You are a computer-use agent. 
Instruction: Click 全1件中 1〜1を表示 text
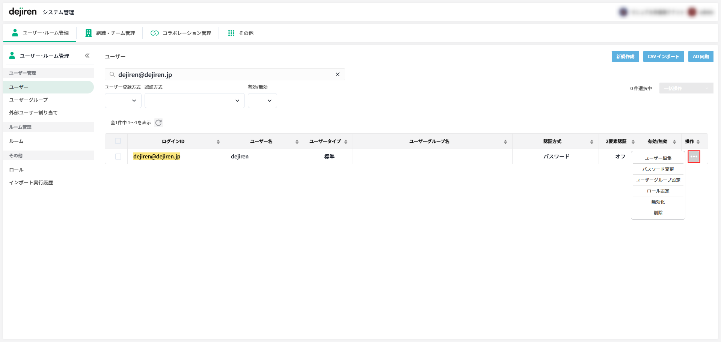point(131,123)
